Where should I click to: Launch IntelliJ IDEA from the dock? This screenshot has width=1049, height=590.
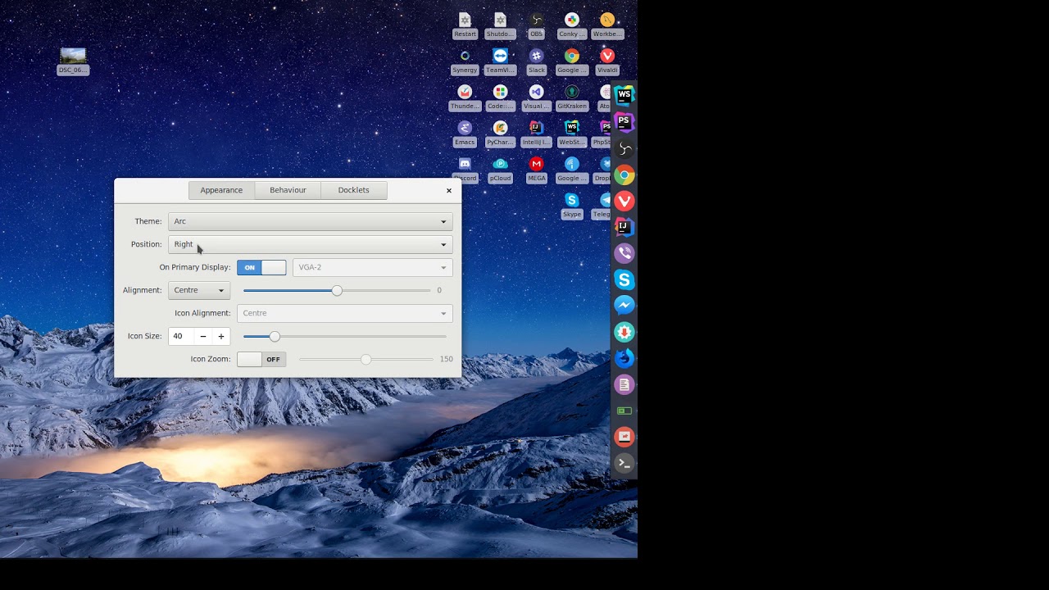624,227
